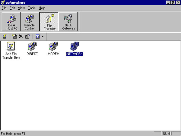Select the File Transfer mode button
Screen dimensions: 181x136
[49, 22]
